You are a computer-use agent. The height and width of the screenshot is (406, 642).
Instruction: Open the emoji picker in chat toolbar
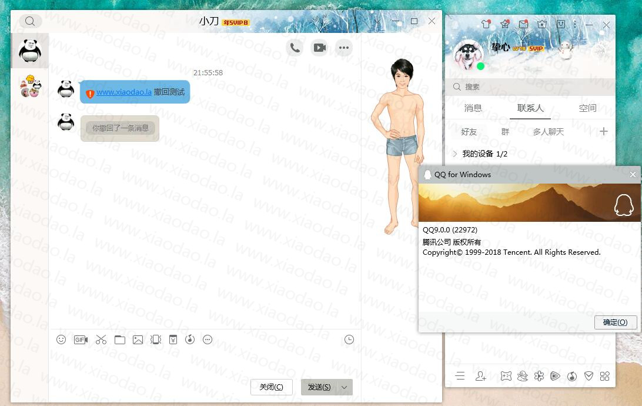(x=61, y=340)
